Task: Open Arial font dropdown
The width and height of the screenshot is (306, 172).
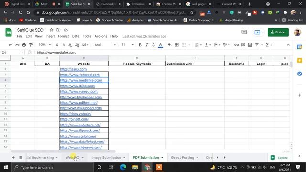Action: coord(105,45)
